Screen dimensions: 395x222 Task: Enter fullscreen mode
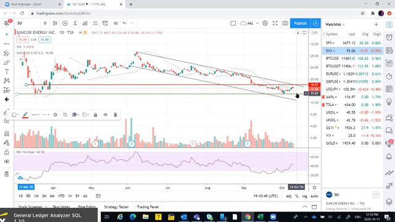click(x=275, y=23)
